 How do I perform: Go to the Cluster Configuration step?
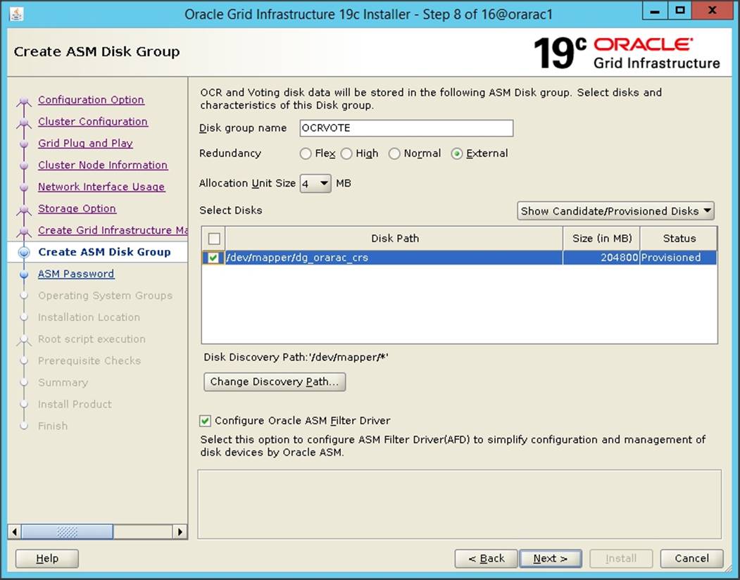(93, 121)
